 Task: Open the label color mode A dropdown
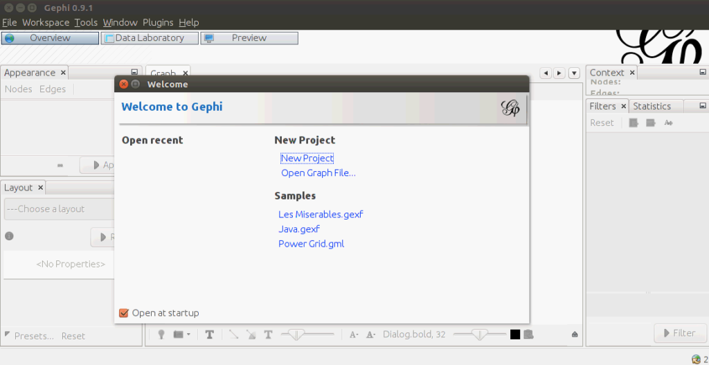coord(371,335)
